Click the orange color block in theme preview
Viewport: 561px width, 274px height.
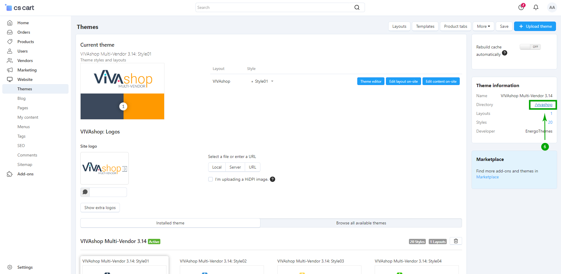tap(145, 107)
